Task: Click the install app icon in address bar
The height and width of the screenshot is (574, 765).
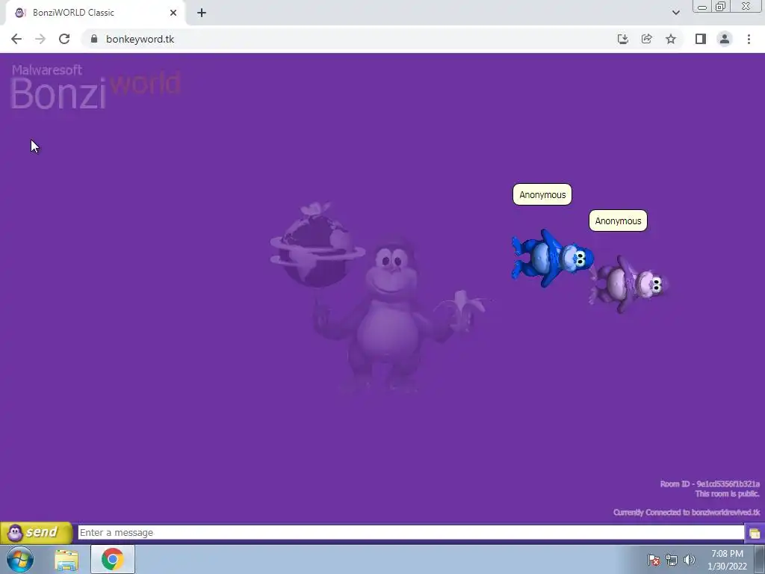Action: point(622,39)
